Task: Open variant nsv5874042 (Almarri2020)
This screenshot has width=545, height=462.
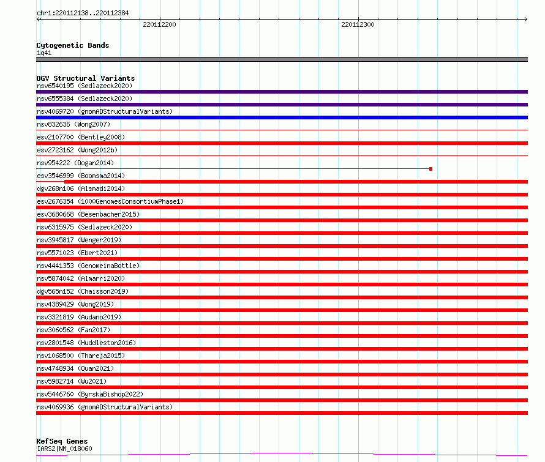Action: tap(81, 278)
